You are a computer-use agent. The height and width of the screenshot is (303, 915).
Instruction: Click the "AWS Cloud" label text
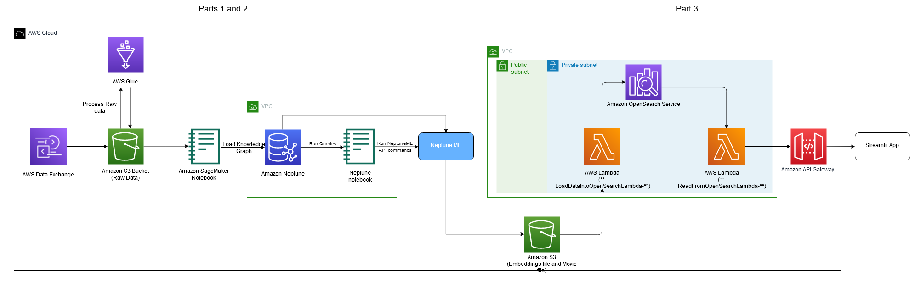[x=43, y=33]
